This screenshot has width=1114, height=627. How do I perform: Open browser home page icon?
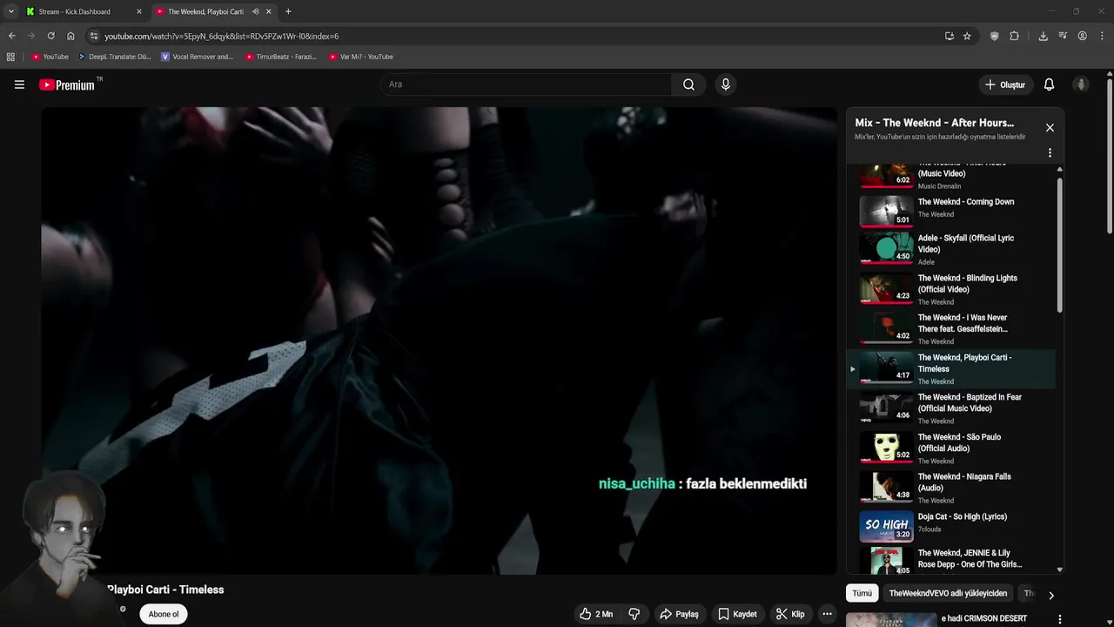point(70,36)
